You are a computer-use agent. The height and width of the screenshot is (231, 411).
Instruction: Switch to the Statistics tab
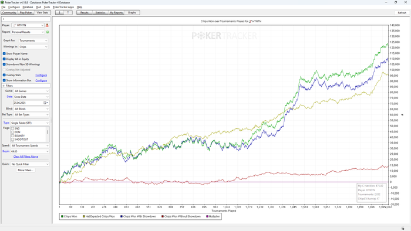click(100, 12)
